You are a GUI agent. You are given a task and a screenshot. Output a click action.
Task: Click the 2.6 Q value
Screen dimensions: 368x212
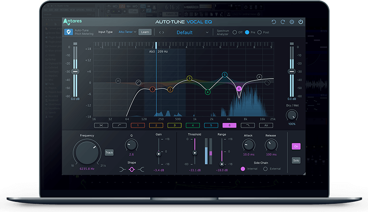pos(132,155)
